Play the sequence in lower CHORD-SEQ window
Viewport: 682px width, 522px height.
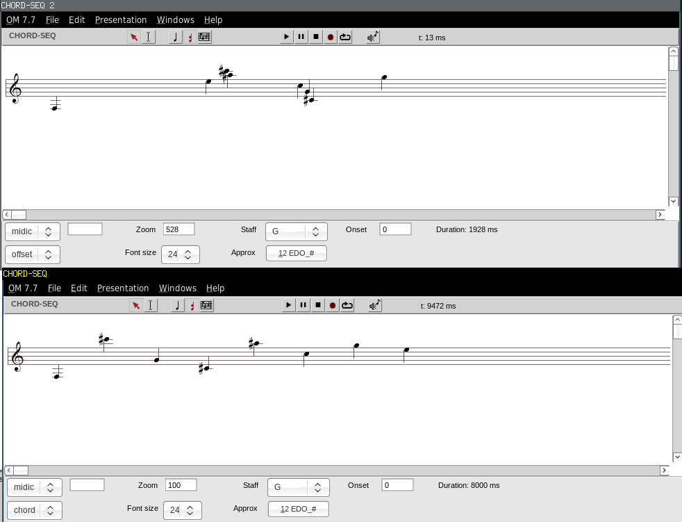[288, 305]
